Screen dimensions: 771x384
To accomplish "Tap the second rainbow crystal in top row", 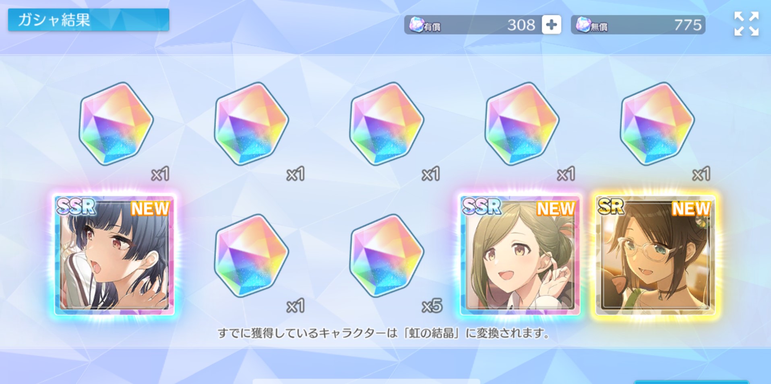I will (x=252, y=124).
